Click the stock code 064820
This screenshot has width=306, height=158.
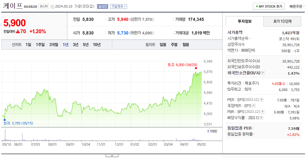coord(30,7)
